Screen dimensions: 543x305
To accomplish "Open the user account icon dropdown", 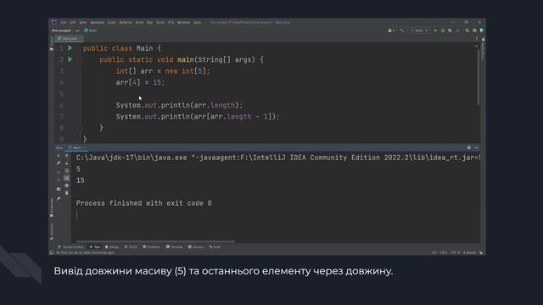I will click(x=391, y=30).
